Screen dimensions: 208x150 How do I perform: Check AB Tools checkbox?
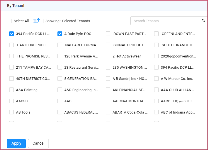point(11,112)
